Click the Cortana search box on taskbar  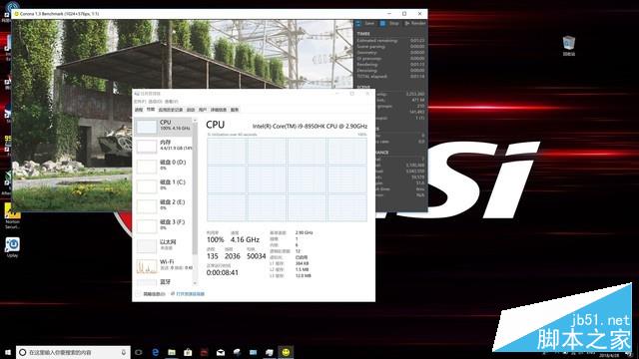tap(73, 352)
